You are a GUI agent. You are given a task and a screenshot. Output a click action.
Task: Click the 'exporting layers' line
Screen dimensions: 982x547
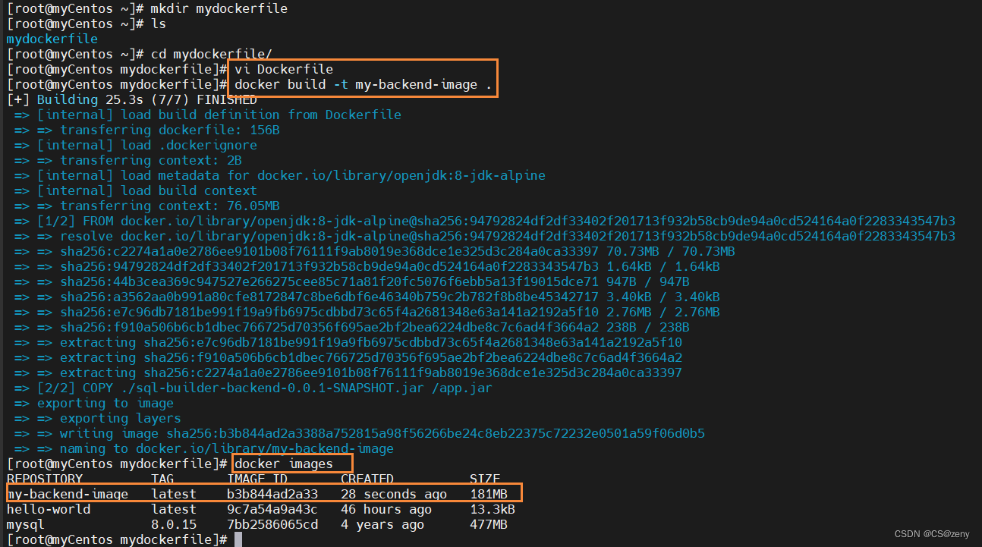pyautogui.click(x=97, y=418)
